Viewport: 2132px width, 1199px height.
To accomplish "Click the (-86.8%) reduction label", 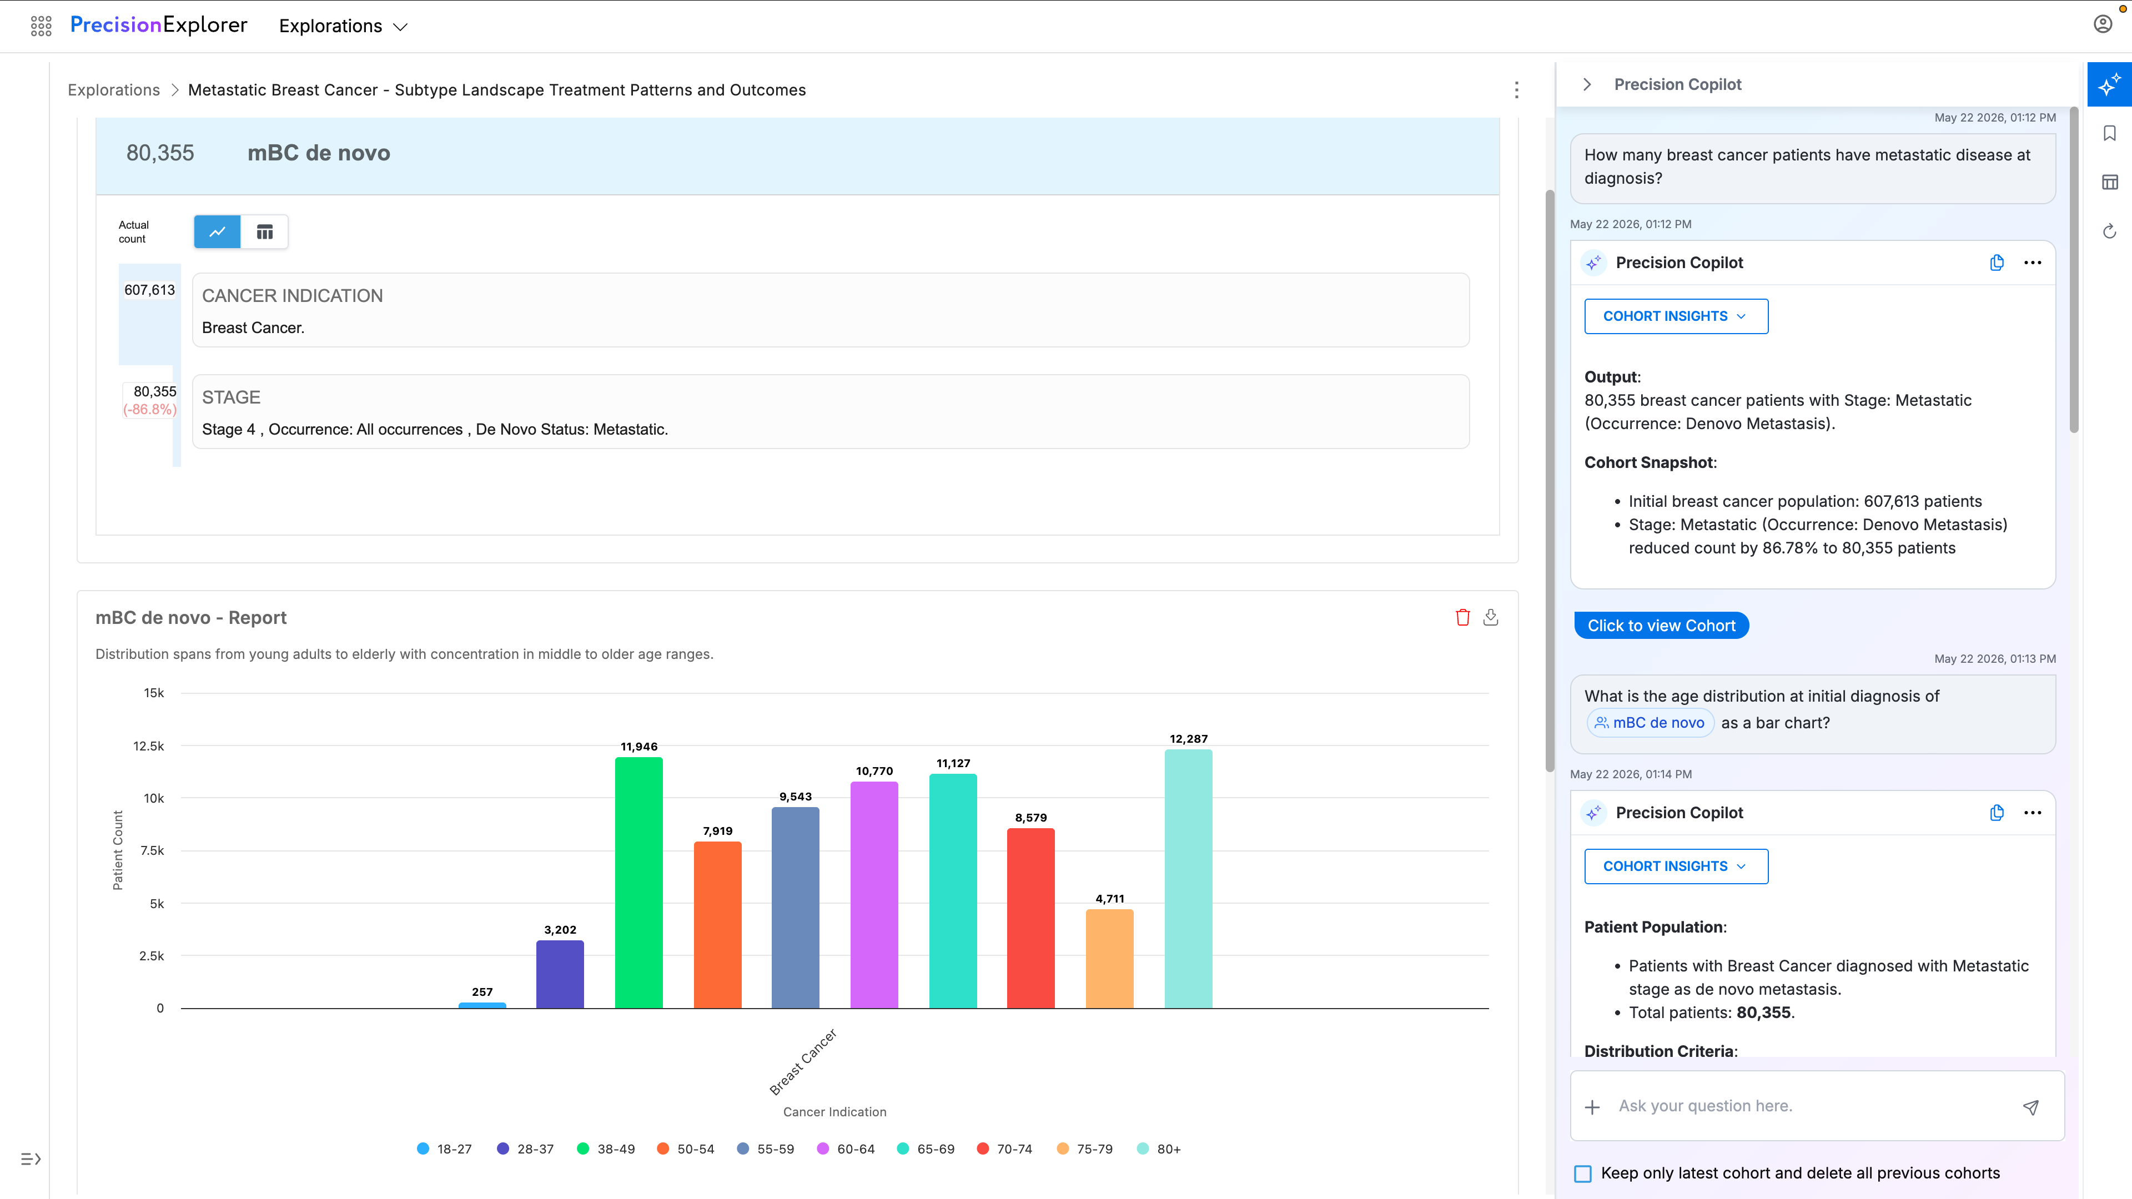I will click(150, 410).
